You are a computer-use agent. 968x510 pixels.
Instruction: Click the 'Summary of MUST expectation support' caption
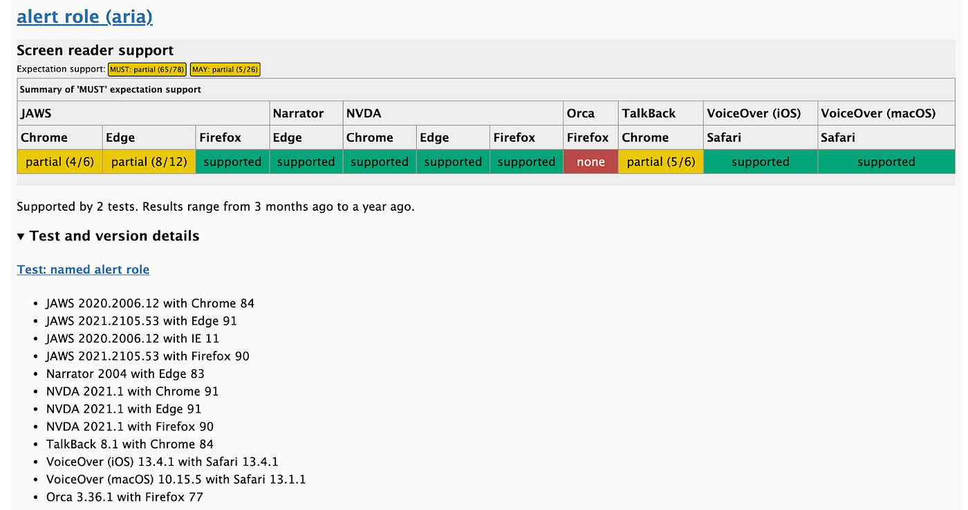(x=111, y=90)
